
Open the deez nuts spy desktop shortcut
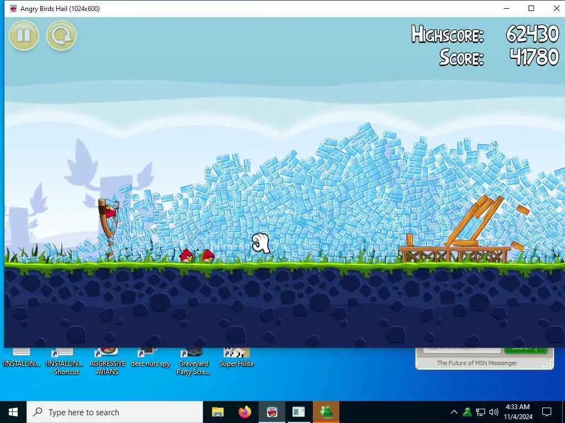point(150,358)
